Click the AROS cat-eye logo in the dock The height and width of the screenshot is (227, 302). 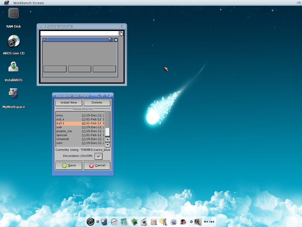(x=90, y=221)
